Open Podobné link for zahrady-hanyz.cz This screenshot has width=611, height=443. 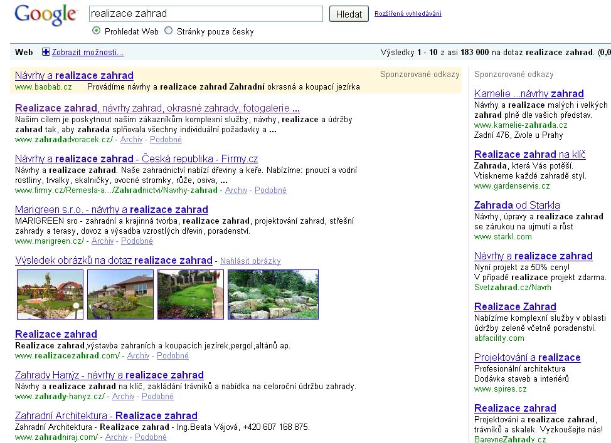[x=157, y=396]
